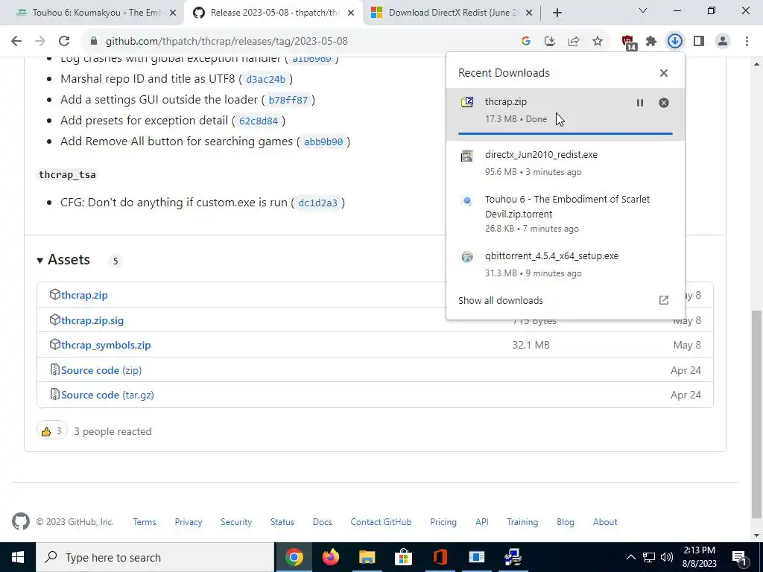Download the thcrap.zip asset

point(84,295)
